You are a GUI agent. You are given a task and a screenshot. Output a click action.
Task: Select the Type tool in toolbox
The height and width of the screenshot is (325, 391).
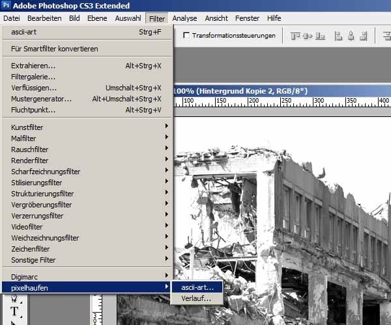pyautogui.click(x=14, y=311)
